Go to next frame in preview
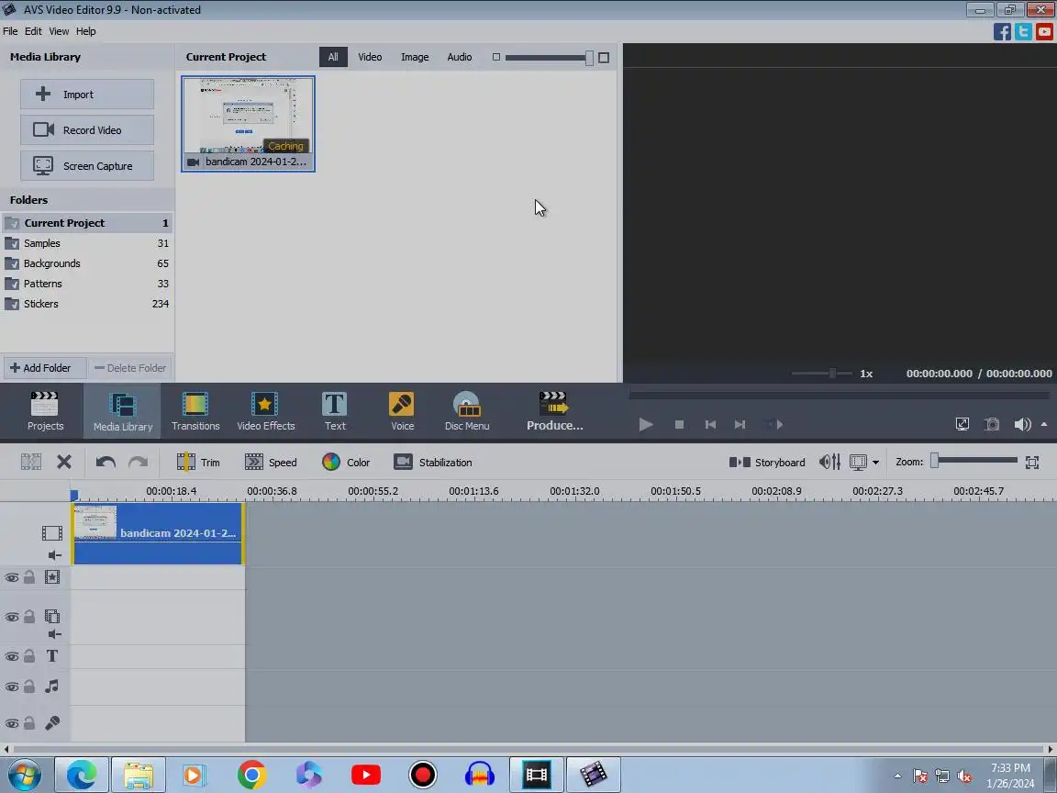Viewport: 1057px width, 793px height. [740, 424]
